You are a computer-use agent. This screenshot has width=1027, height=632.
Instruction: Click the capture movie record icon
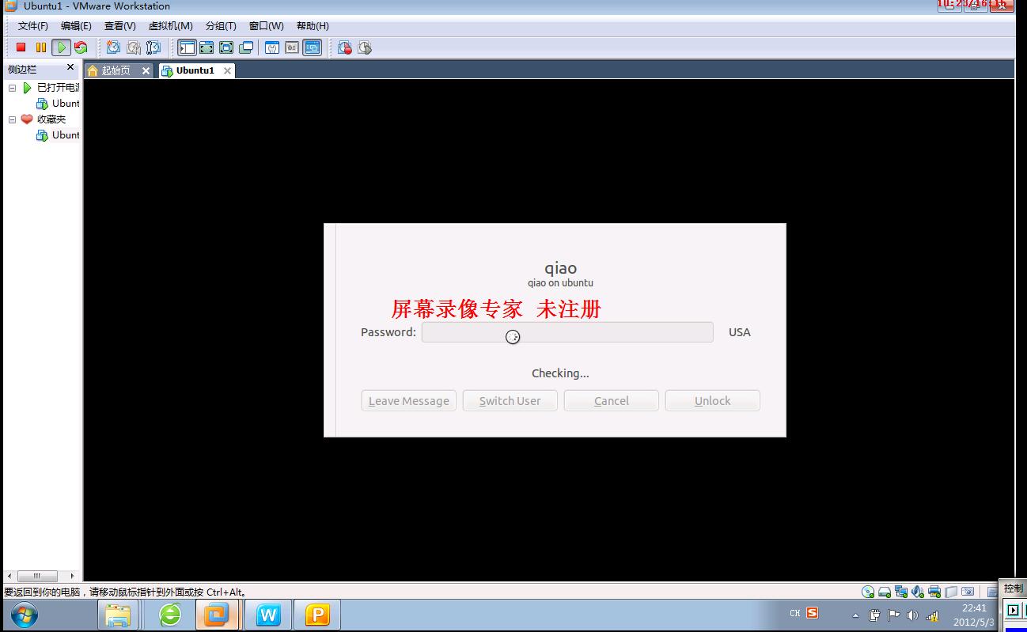click(x=345, y=47)
